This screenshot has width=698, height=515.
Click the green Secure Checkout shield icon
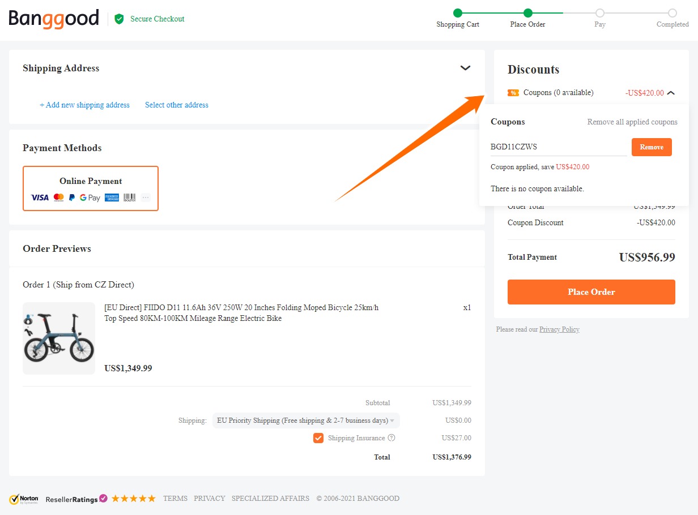119,19
